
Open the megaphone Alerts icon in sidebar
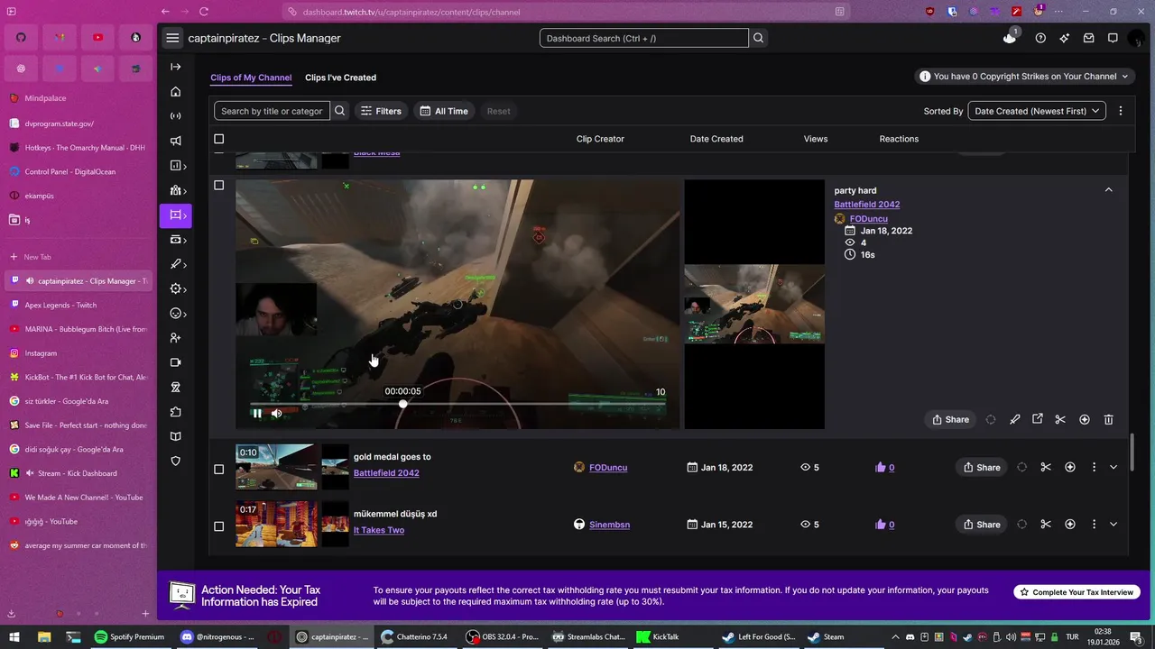(176, 141)
